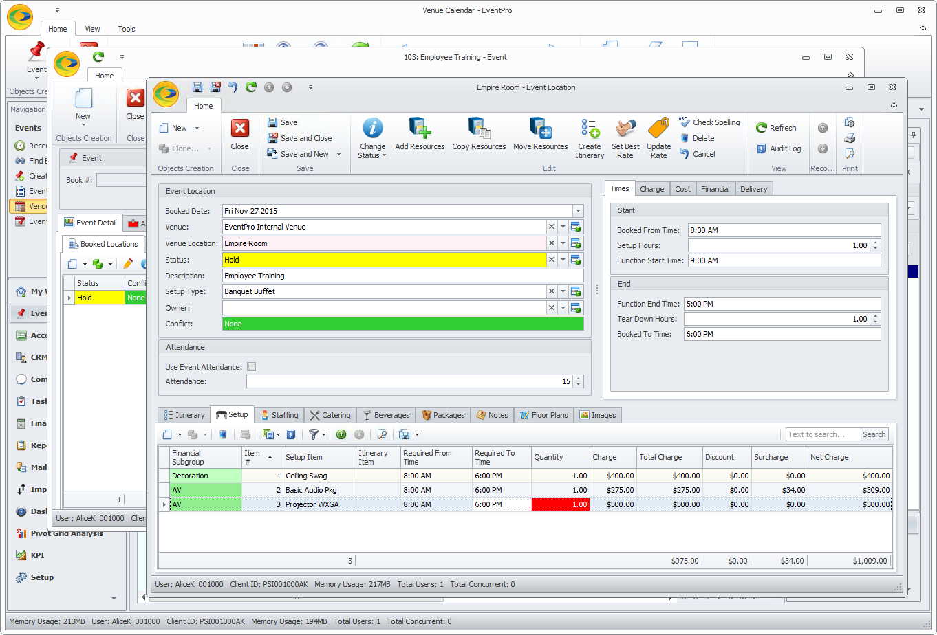Switch to Cost tab

tap(682, 189)
